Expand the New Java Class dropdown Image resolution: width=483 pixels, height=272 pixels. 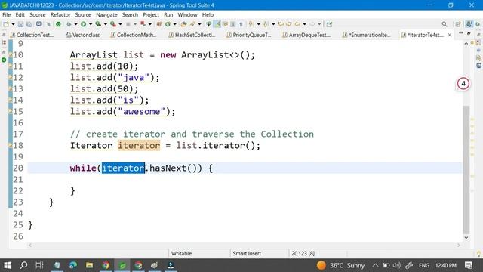pos(174,24)
